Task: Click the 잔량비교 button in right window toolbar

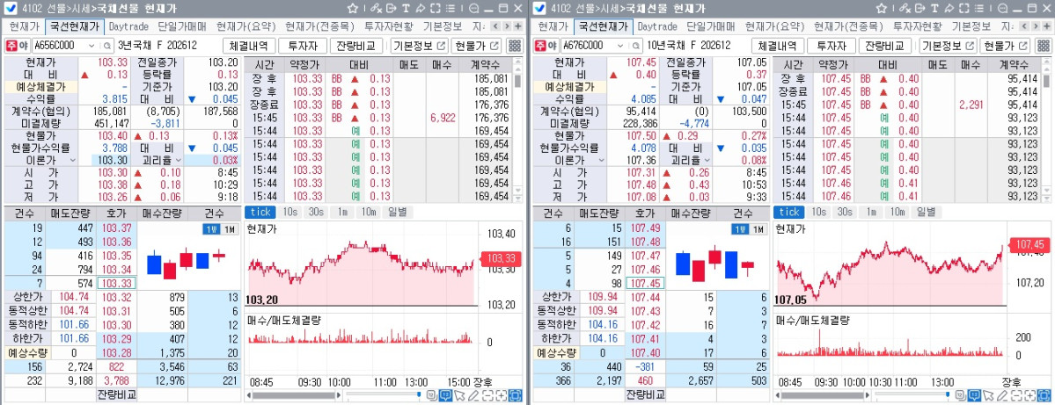Action: [885, 46]
